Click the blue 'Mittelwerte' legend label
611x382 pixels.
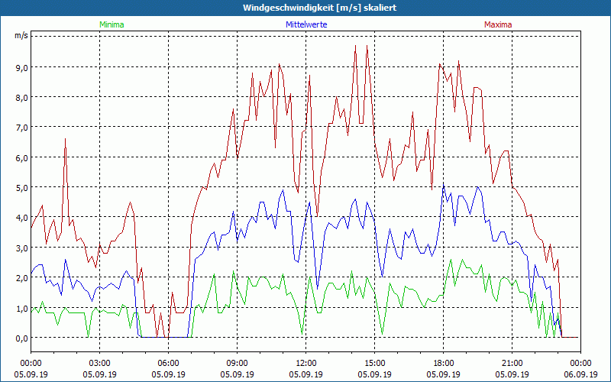click(306, 24)
